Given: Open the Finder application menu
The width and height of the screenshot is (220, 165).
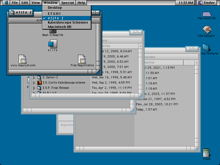Looking at the screenshot, I should [207, 3].
